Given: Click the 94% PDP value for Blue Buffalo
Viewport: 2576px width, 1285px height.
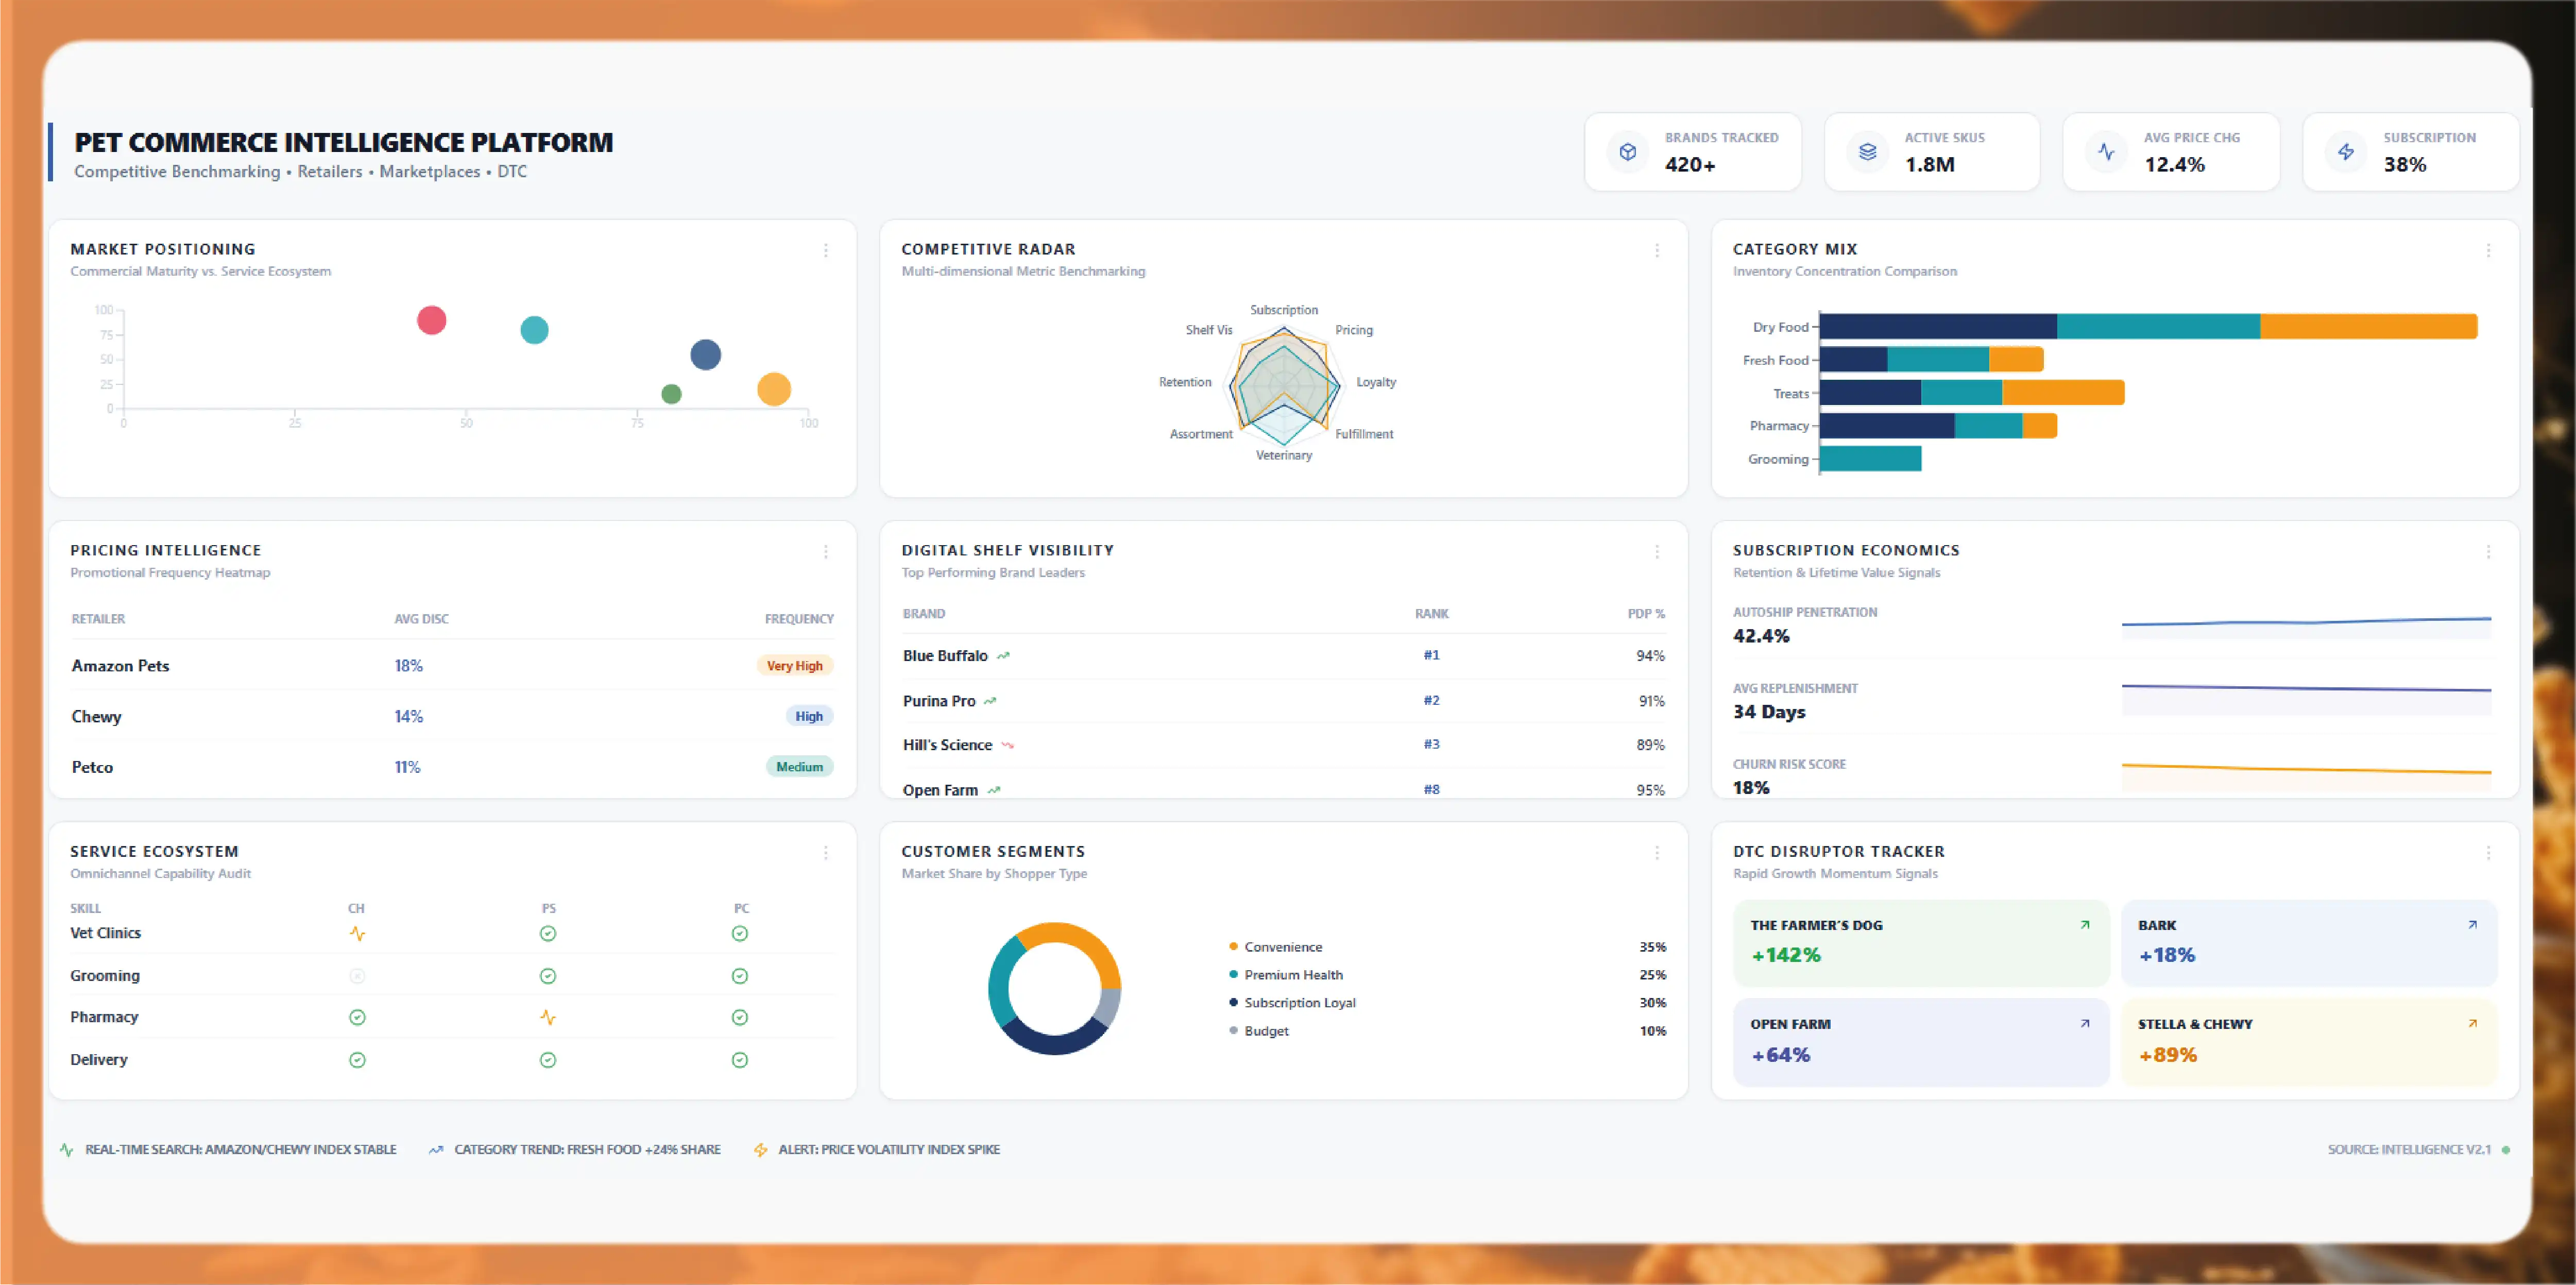Looking at the screenshot, I should click(x=1650, y=656).
